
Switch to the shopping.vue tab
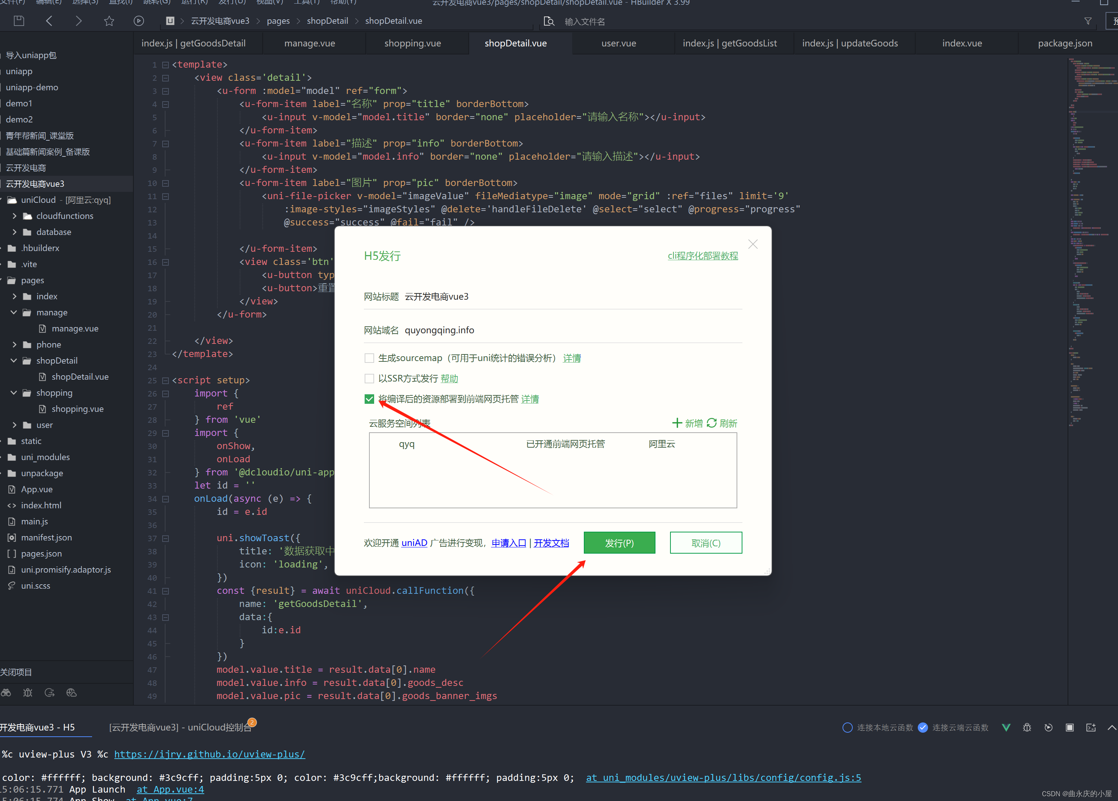point(412,43)
